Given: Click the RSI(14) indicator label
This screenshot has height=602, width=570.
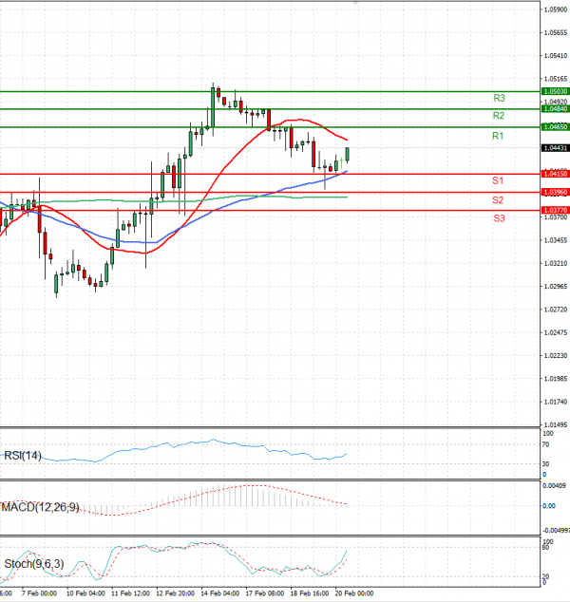Looking at the screenshot, I should [x=24, y=455].
